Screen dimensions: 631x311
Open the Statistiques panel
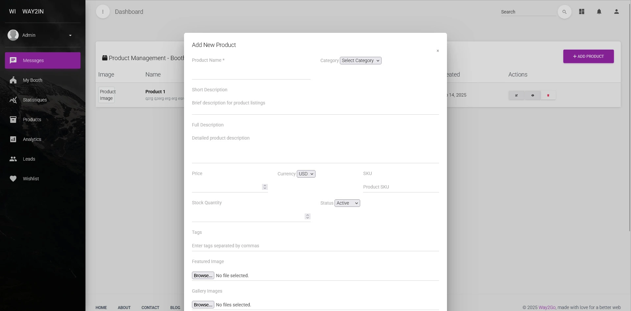pos(35,100)
